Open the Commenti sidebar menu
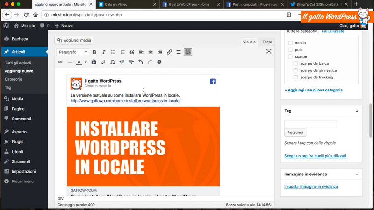 pyautogui.click(x=25, y=119)
